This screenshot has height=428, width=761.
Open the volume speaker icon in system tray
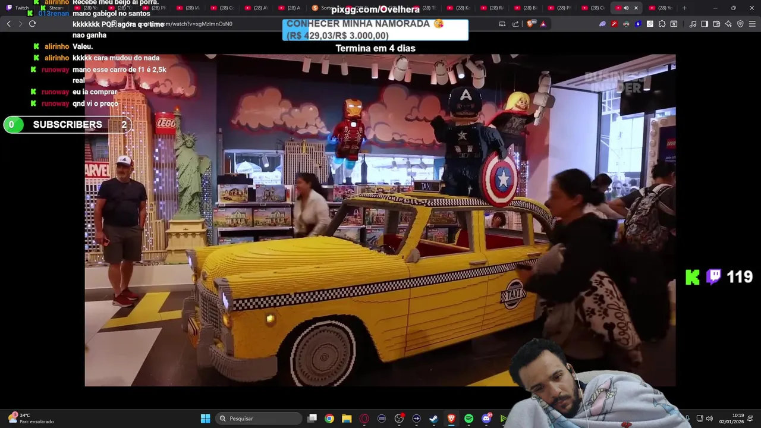click(709, 418)
